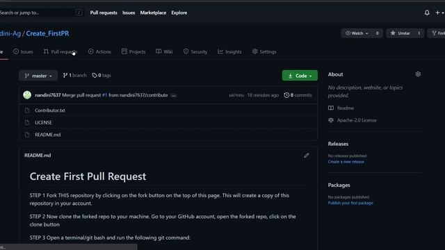
Task: Open the Packages heading link
Action: [x=339, y=185]
